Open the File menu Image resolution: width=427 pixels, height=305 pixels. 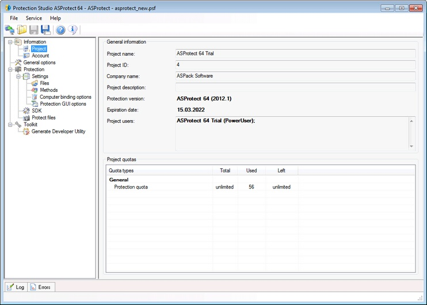(x=14, y=18)
